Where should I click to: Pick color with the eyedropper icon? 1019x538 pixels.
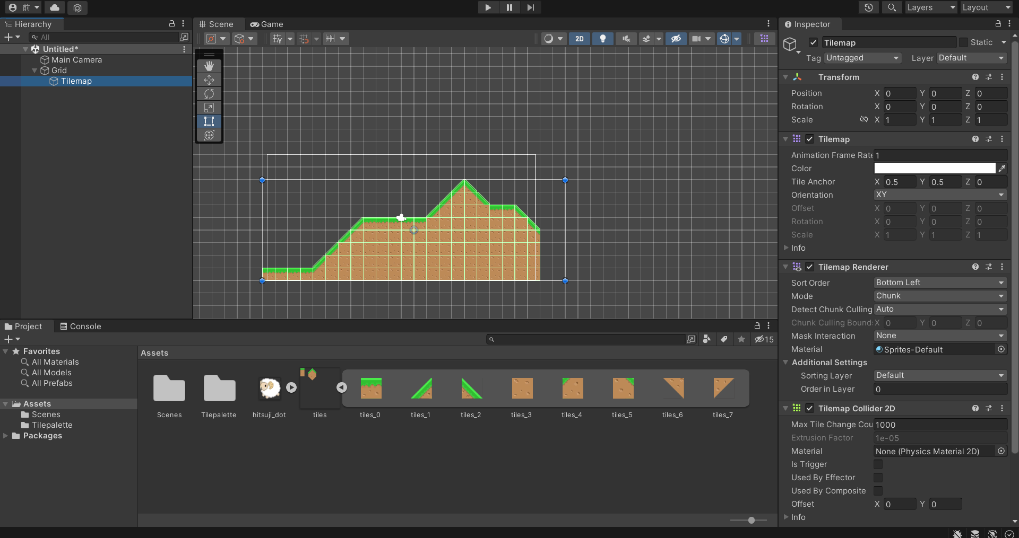pos(1002,168)
